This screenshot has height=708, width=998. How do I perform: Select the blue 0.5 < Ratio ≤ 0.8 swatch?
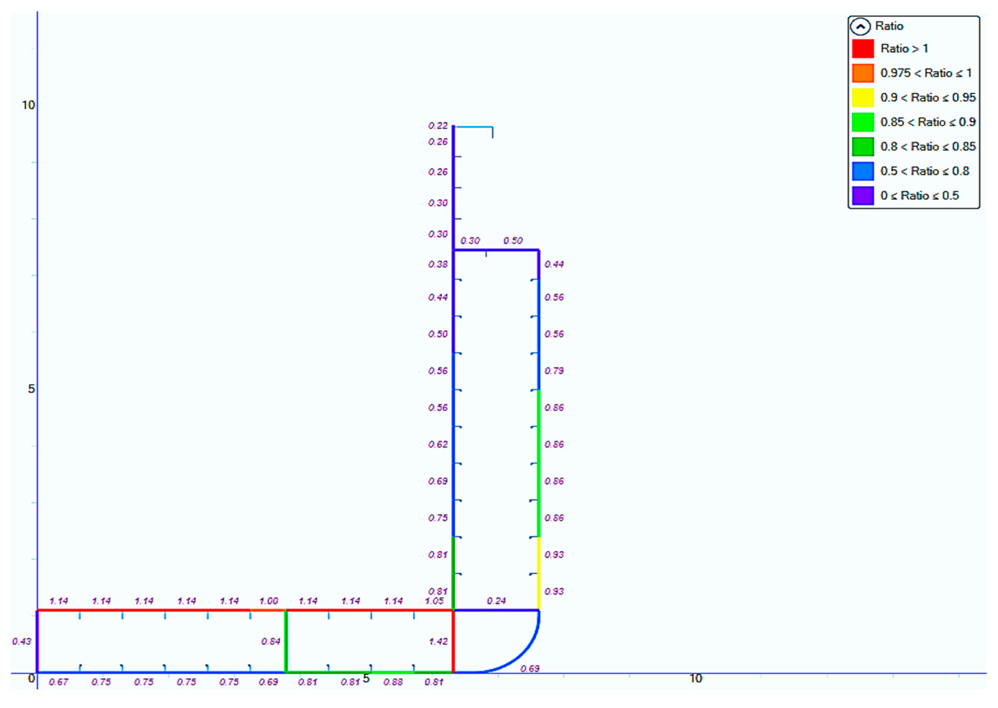(x=862, y=171)
